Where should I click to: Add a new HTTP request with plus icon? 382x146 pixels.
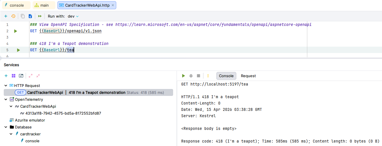[x=6, y=16]
